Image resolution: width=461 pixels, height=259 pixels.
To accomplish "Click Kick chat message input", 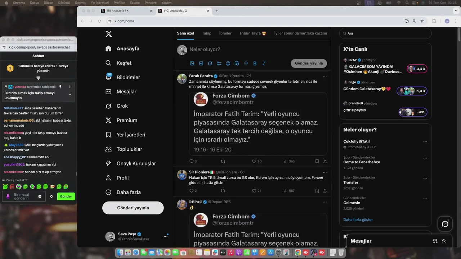I will click(24, 196).
